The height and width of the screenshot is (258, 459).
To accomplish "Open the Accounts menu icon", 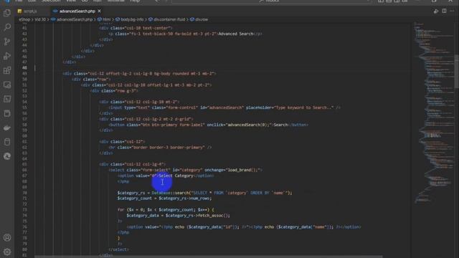I will click(7, 237).
